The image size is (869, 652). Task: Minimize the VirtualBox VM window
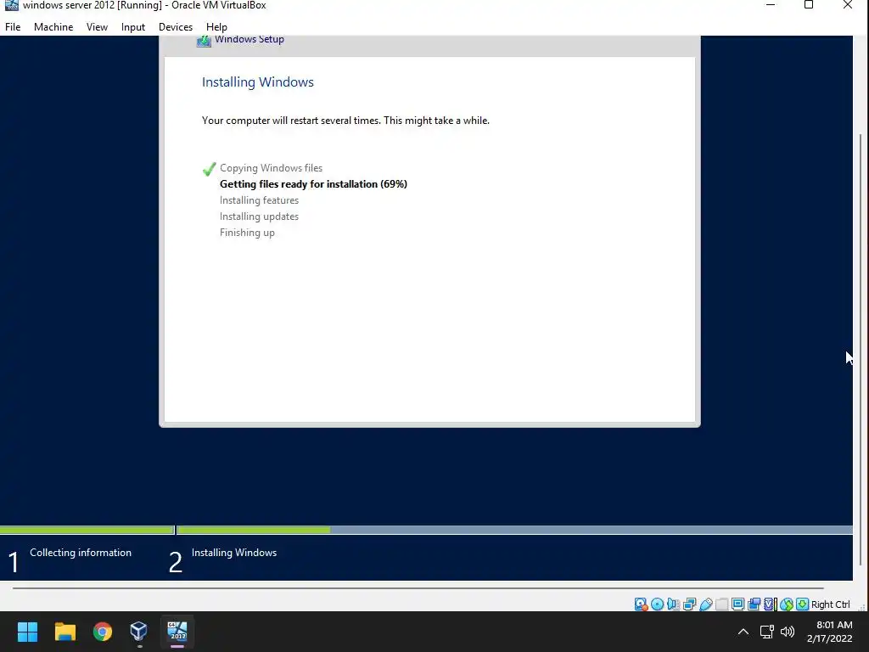pyautogui.click(x=770, y=5)
